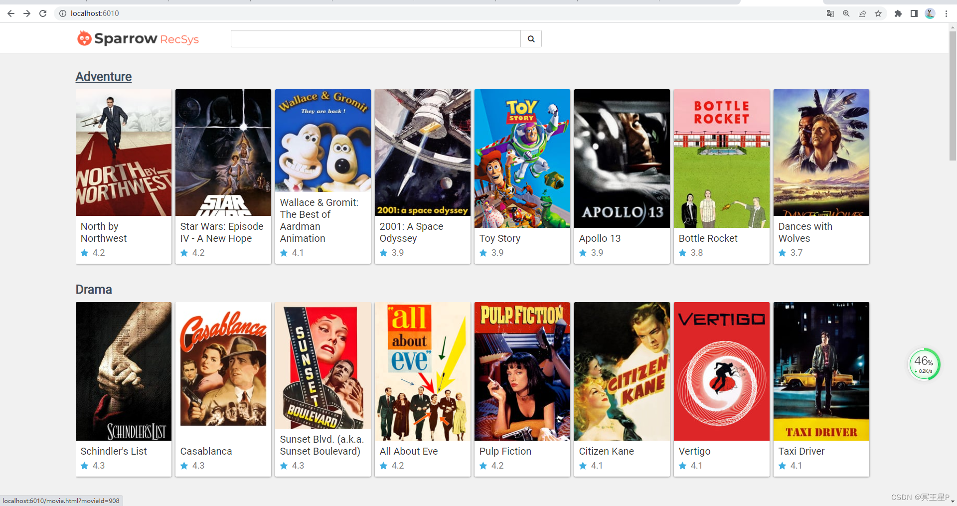This screenshot has height=506, width=957.
Task: Open the Drama genre heading
Action: [x=94, y=290]
